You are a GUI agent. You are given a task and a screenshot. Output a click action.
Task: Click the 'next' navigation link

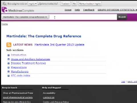coord(132,82)
